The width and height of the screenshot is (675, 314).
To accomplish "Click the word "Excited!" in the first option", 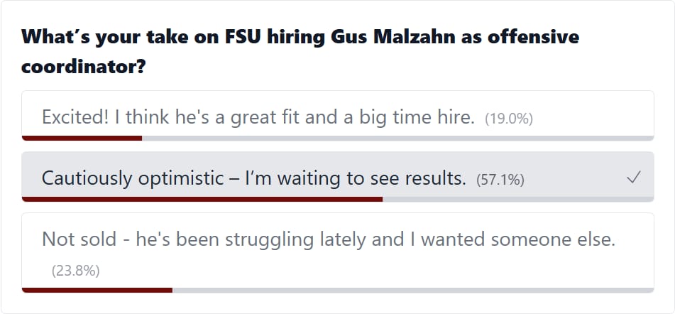I will pos(75,117).
